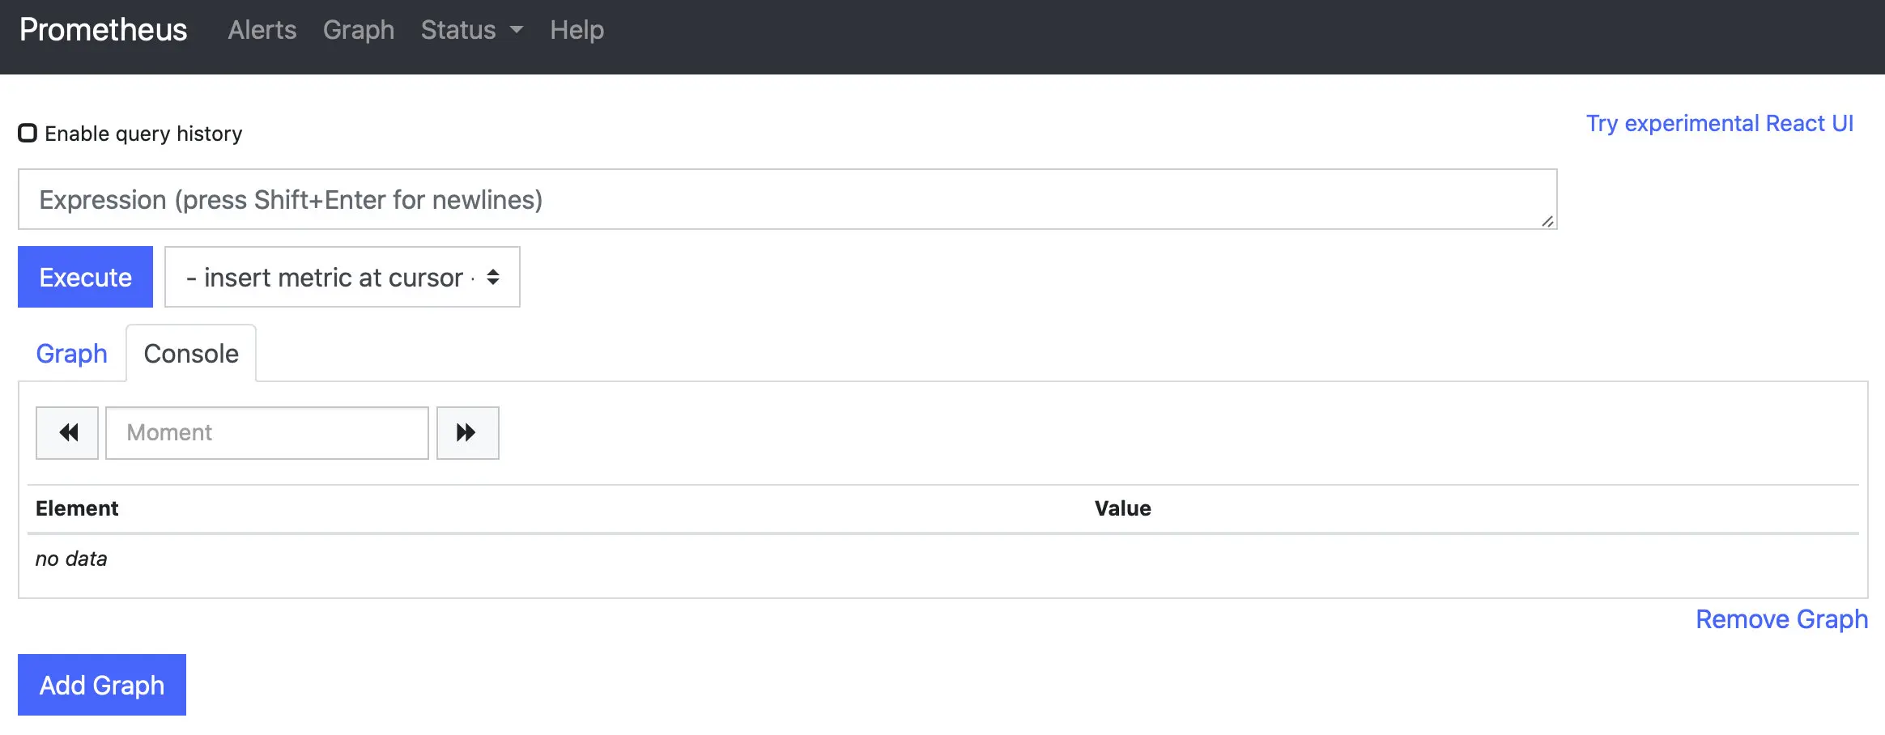Expand the Status menu in navbar
This screenshot has width=1885, height=735.
(x=459, y=30)
